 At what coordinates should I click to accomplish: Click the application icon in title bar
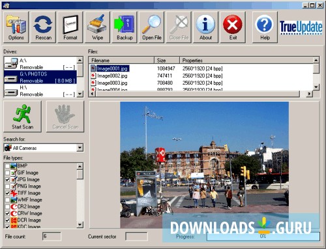pos(6,5)
